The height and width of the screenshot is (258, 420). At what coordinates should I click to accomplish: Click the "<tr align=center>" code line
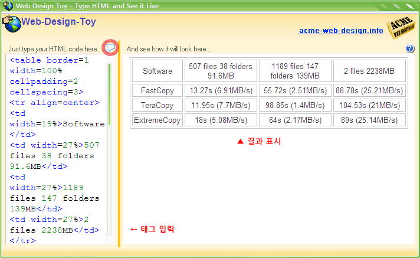tap(55, 103)
